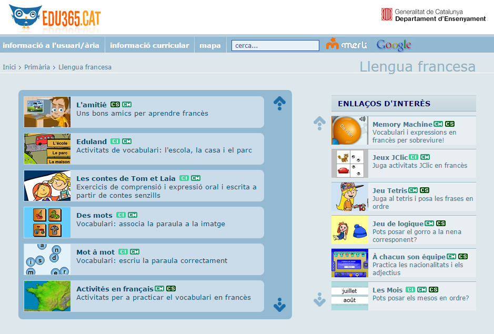Click the 'cerca...' search field
Image resolution: width=494 pixels, height=334 pixels.
(x=275, y=46)
